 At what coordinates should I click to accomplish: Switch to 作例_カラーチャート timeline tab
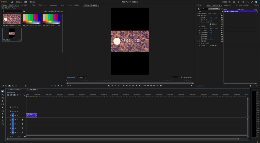tap(16, 90)
